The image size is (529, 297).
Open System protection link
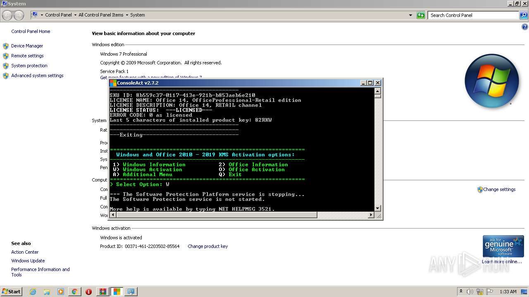(x=29, y=66)
